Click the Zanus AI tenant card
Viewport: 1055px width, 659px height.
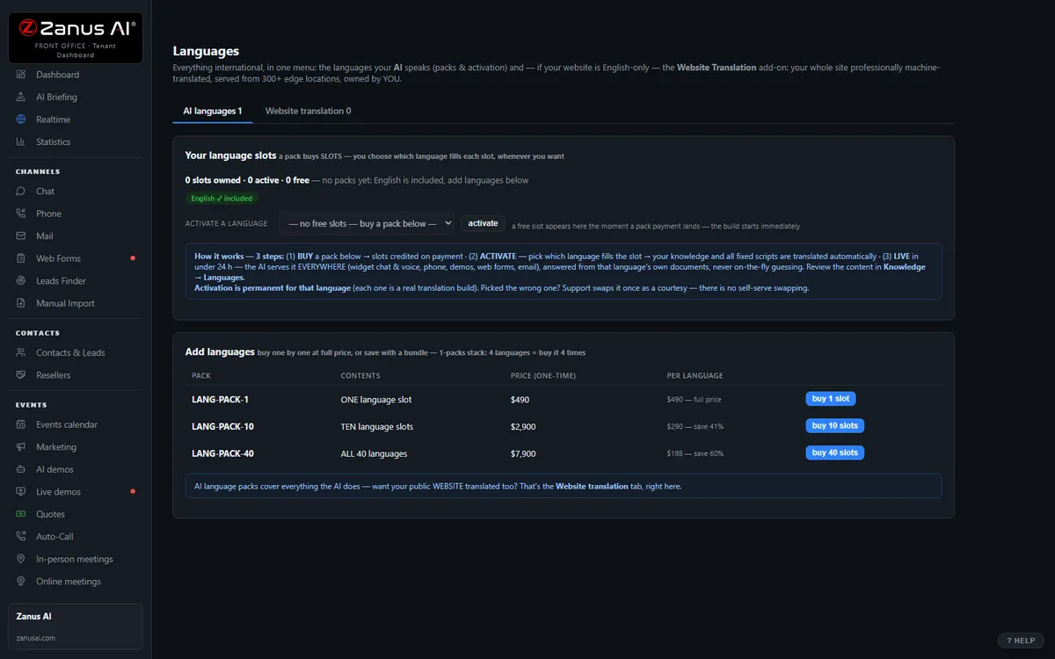(76, 626)
